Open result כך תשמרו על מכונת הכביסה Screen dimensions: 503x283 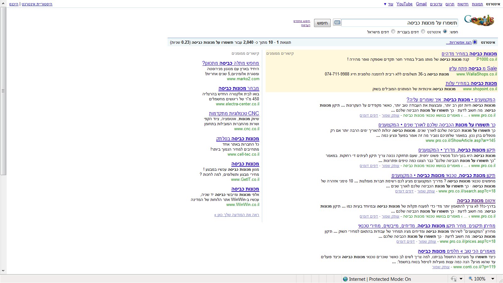437,125
